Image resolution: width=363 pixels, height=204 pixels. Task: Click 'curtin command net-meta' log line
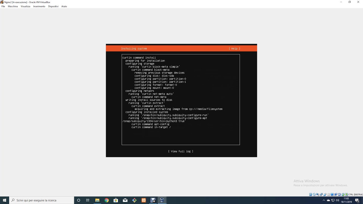click(x=149, y=97)
